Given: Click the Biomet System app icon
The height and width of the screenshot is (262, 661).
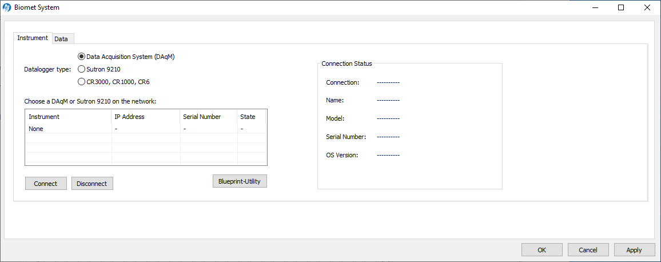Looking at the screenshot, I should coord(7,7).
